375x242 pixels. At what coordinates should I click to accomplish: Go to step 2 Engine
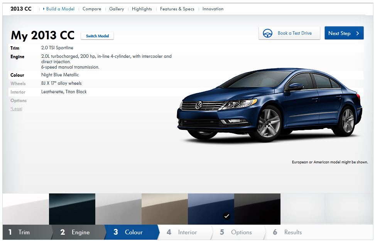click(79, 232)
